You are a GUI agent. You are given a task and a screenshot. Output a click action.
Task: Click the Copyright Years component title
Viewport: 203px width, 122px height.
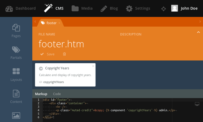click(57, 68)
